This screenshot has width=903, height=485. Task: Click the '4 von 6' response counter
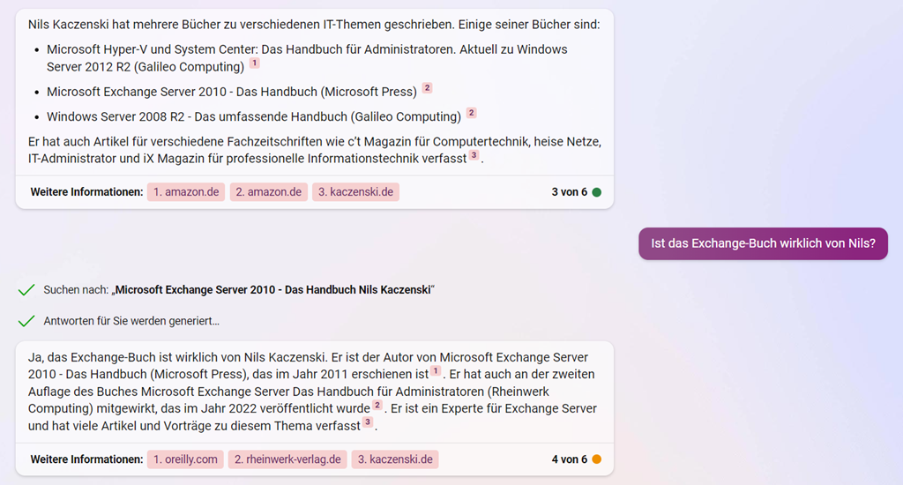tap(569, 459)
